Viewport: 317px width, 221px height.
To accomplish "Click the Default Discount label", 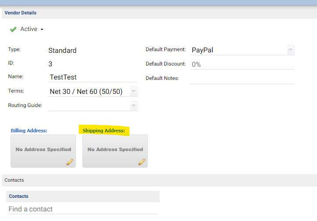I will point(166,64).
